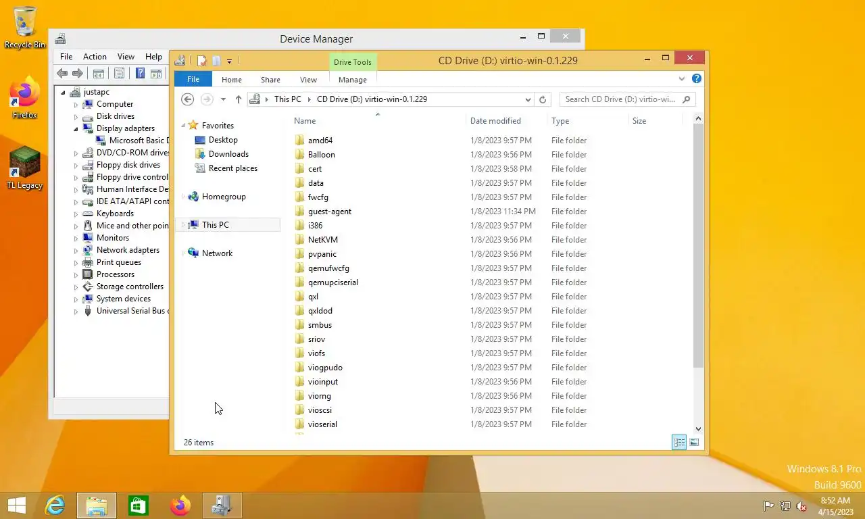Image resolution: width=865 pixels, height=519 pixels.
Task: Click the Up arrow beside the address bar
Action: pos(238,99)
